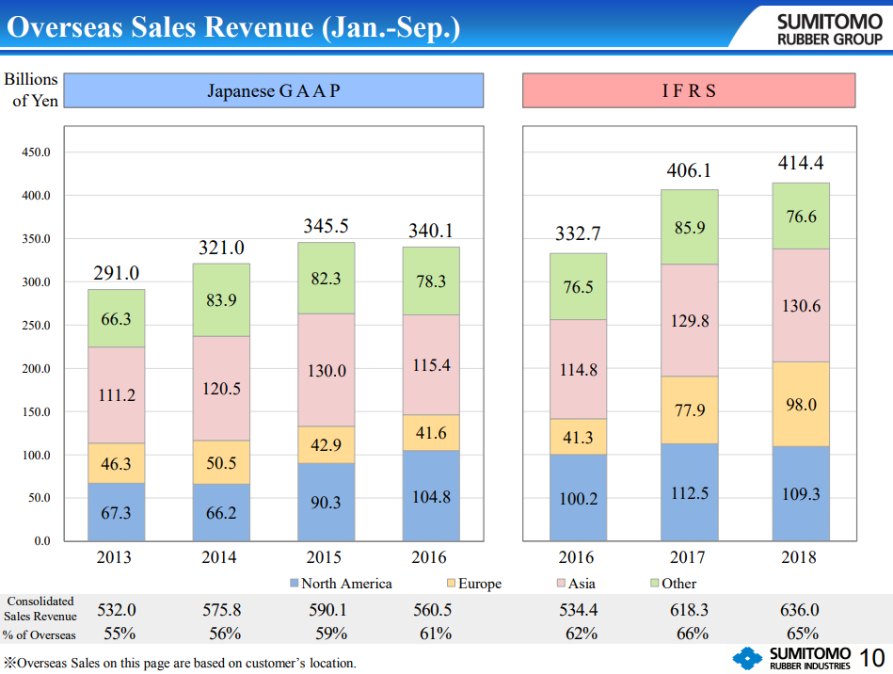Click the Billions of Yen axis label
Viewport: 893px width, 674px height.
tap(31, 89)
